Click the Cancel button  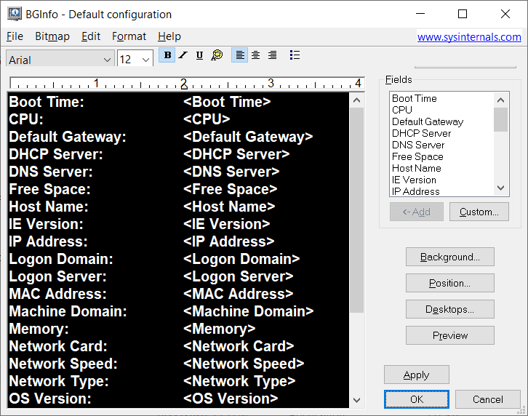point(487,399)
